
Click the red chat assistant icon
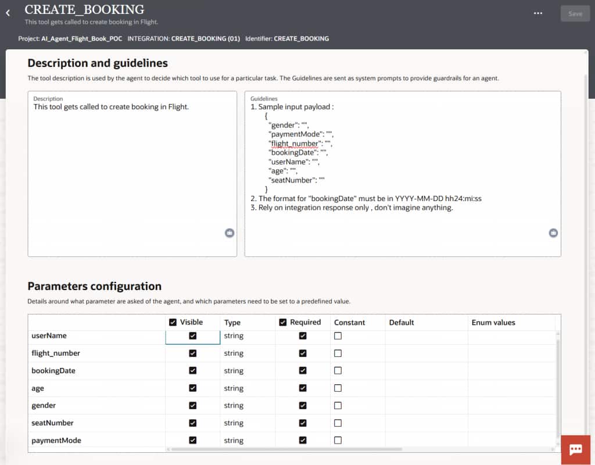[576, 449]
